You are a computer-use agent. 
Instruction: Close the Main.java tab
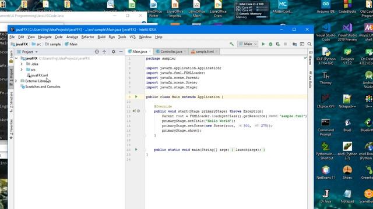click(x=150, y=52)
